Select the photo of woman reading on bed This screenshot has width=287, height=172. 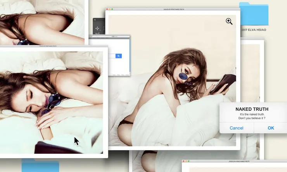pos(172,81)
